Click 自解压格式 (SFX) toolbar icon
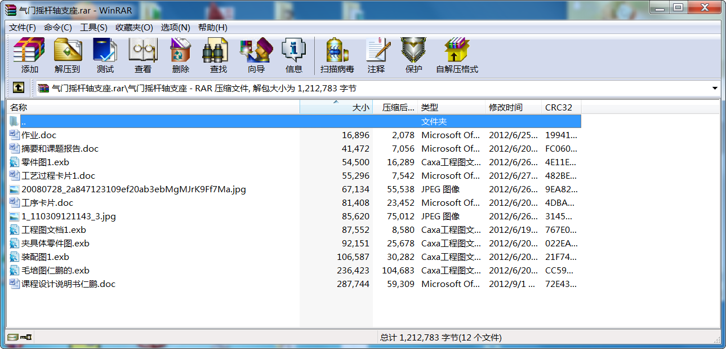The width and height of the screenshot is (726, 349). pos(457,55)
